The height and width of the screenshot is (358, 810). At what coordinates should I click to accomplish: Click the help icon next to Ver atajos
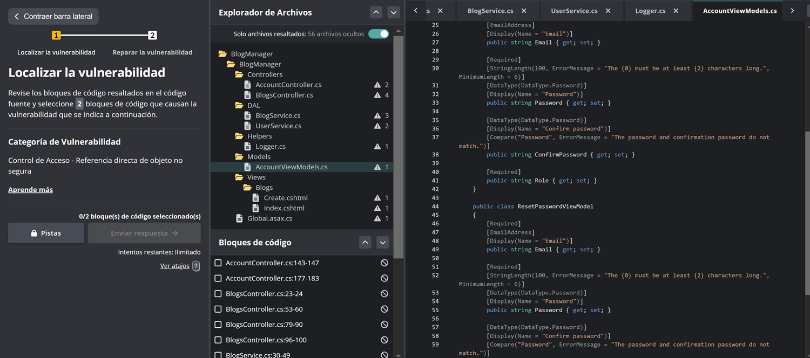(196, 266)
